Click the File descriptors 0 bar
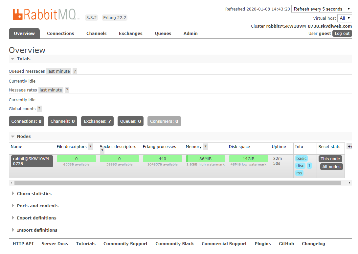The height and width of the screenshot is (254, 358). pyautogui.click(x=77, y=159)
